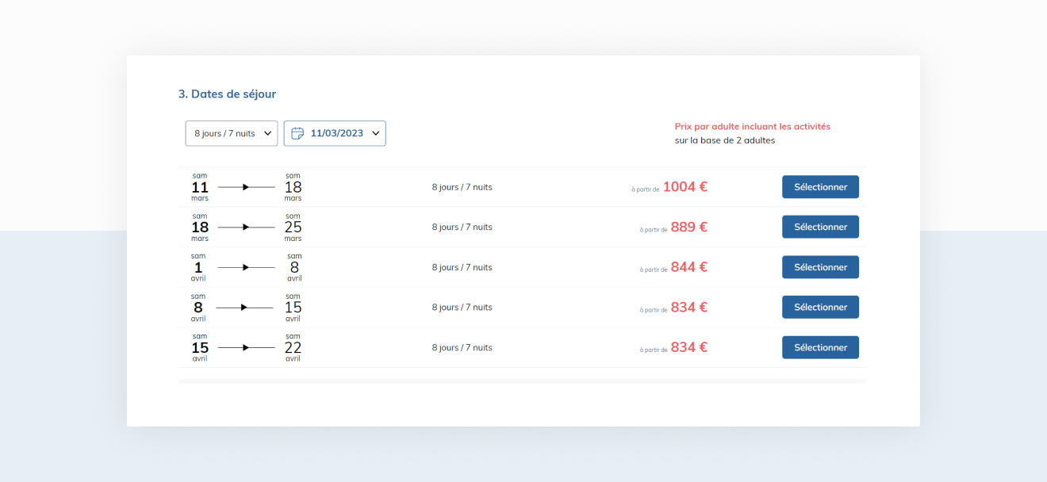Screen dimensions: 1047x482
Task: Click the arrow between 15 avril and 22 avril
Action: pyautogui.click(x=246, y=347)
